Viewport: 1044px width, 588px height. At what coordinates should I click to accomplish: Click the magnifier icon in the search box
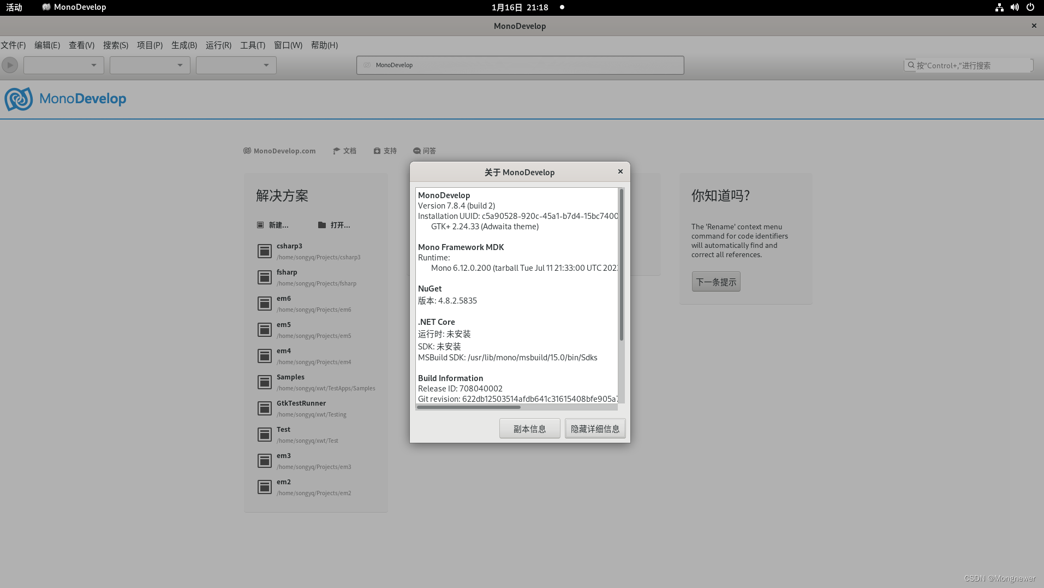(x=910, y=65)
